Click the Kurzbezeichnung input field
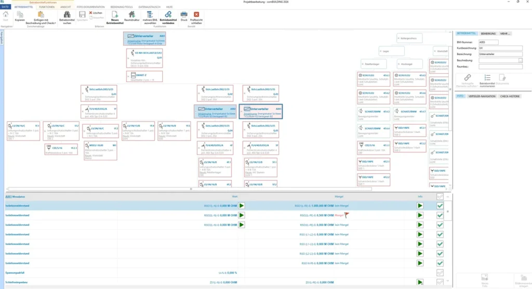This screenshot has height=289, width=532. click(500, 48)
